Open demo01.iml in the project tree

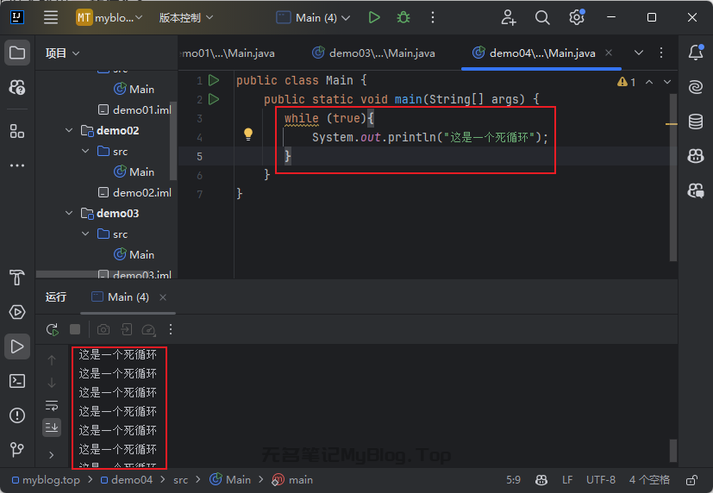click(x=134, y=110)
